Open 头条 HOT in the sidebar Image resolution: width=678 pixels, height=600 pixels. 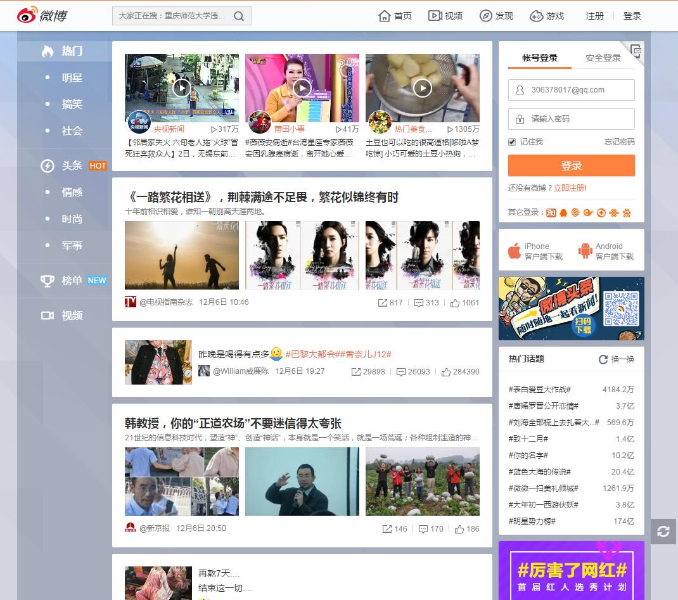[73, 165]
